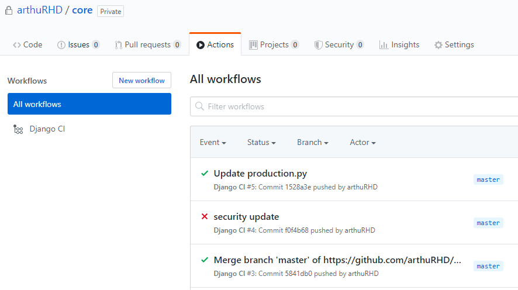Open the Settings tab with gear icon
The height and width of the screenshot is (290, 518).
[454, 45]
